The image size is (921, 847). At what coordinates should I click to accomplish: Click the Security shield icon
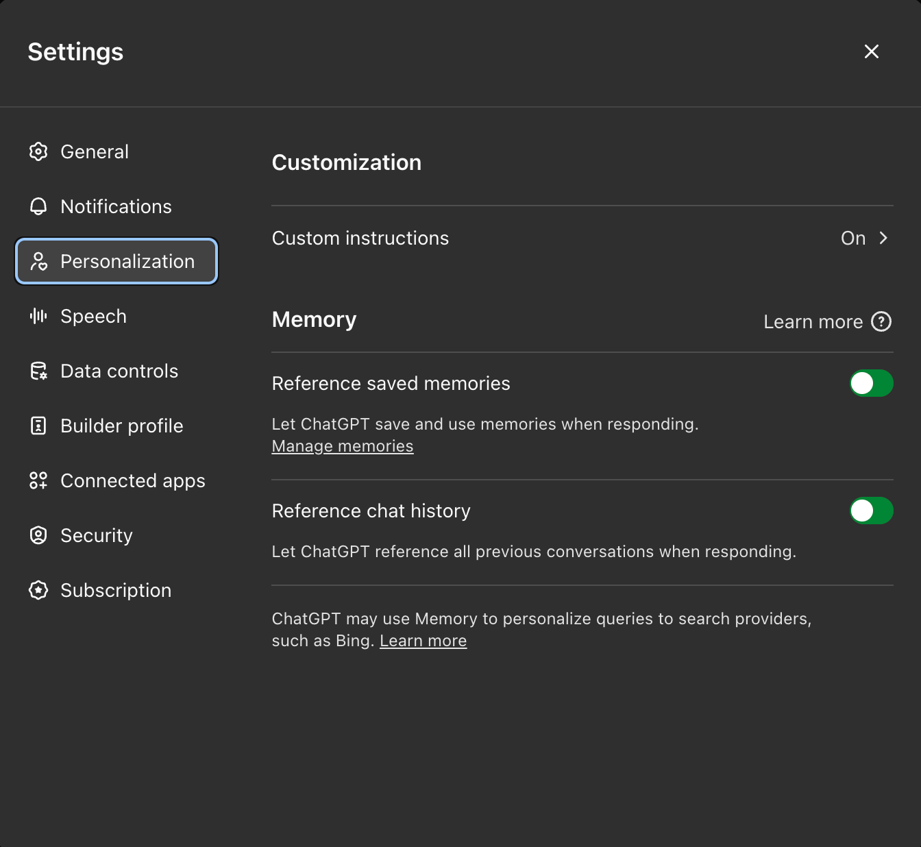coord(38,535)
